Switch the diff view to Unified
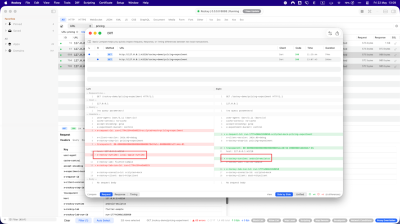Image resolution: width=400 pixels, height=224 pixels. point(299,195)
